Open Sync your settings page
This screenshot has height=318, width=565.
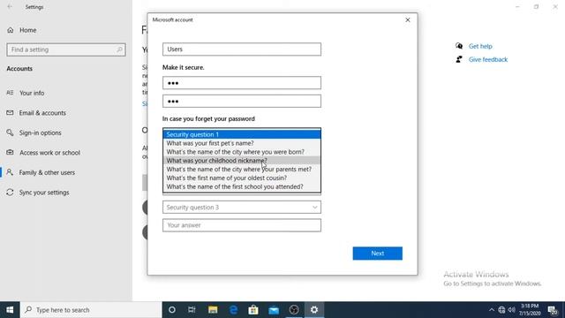pos(37,193)
